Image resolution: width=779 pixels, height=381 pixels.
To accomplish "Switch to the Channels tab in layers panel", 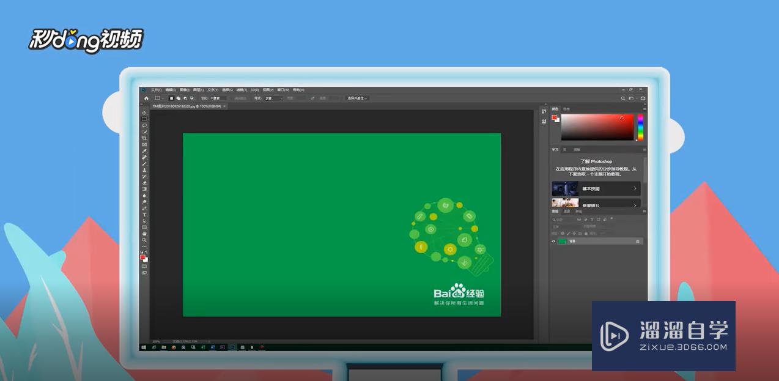I will pyautogui.click(x=567, y=211).
